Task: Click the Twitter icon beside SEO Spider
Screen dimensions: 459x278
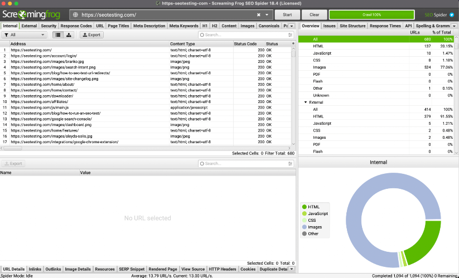Action: click(452, 14)
